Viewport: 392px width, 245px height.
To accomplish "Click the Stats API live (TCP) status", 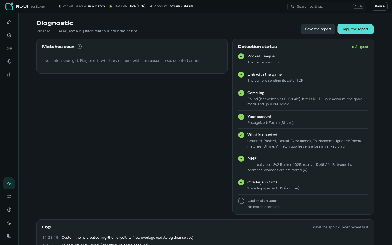I will pos(127,6).
